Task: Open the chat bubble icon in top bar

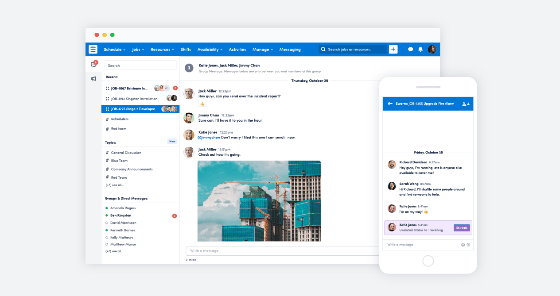Action: click(x=411, y=50)
